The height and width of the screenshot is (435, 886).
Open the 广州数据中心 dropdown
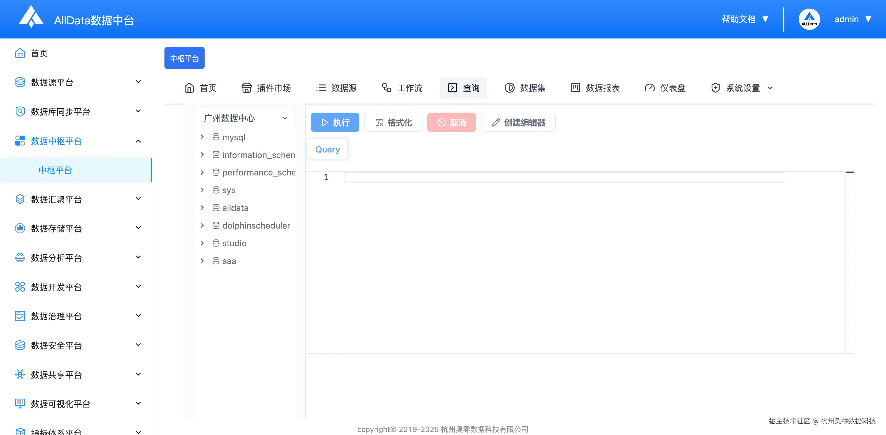click(x=244, y=118)
